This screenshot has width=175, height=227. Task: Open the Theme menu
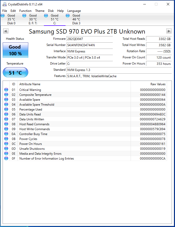click(40, 11)
